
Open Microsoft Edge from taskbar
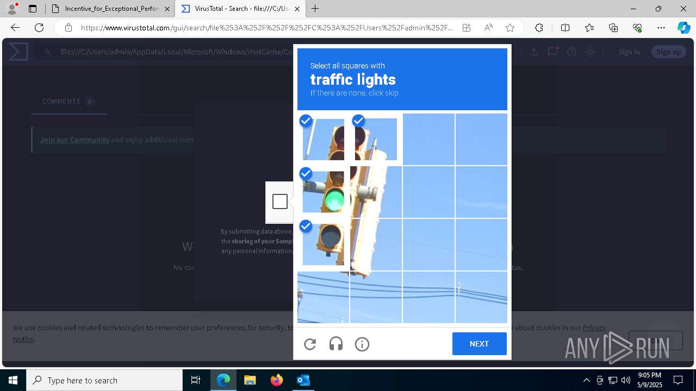(223, 380)
